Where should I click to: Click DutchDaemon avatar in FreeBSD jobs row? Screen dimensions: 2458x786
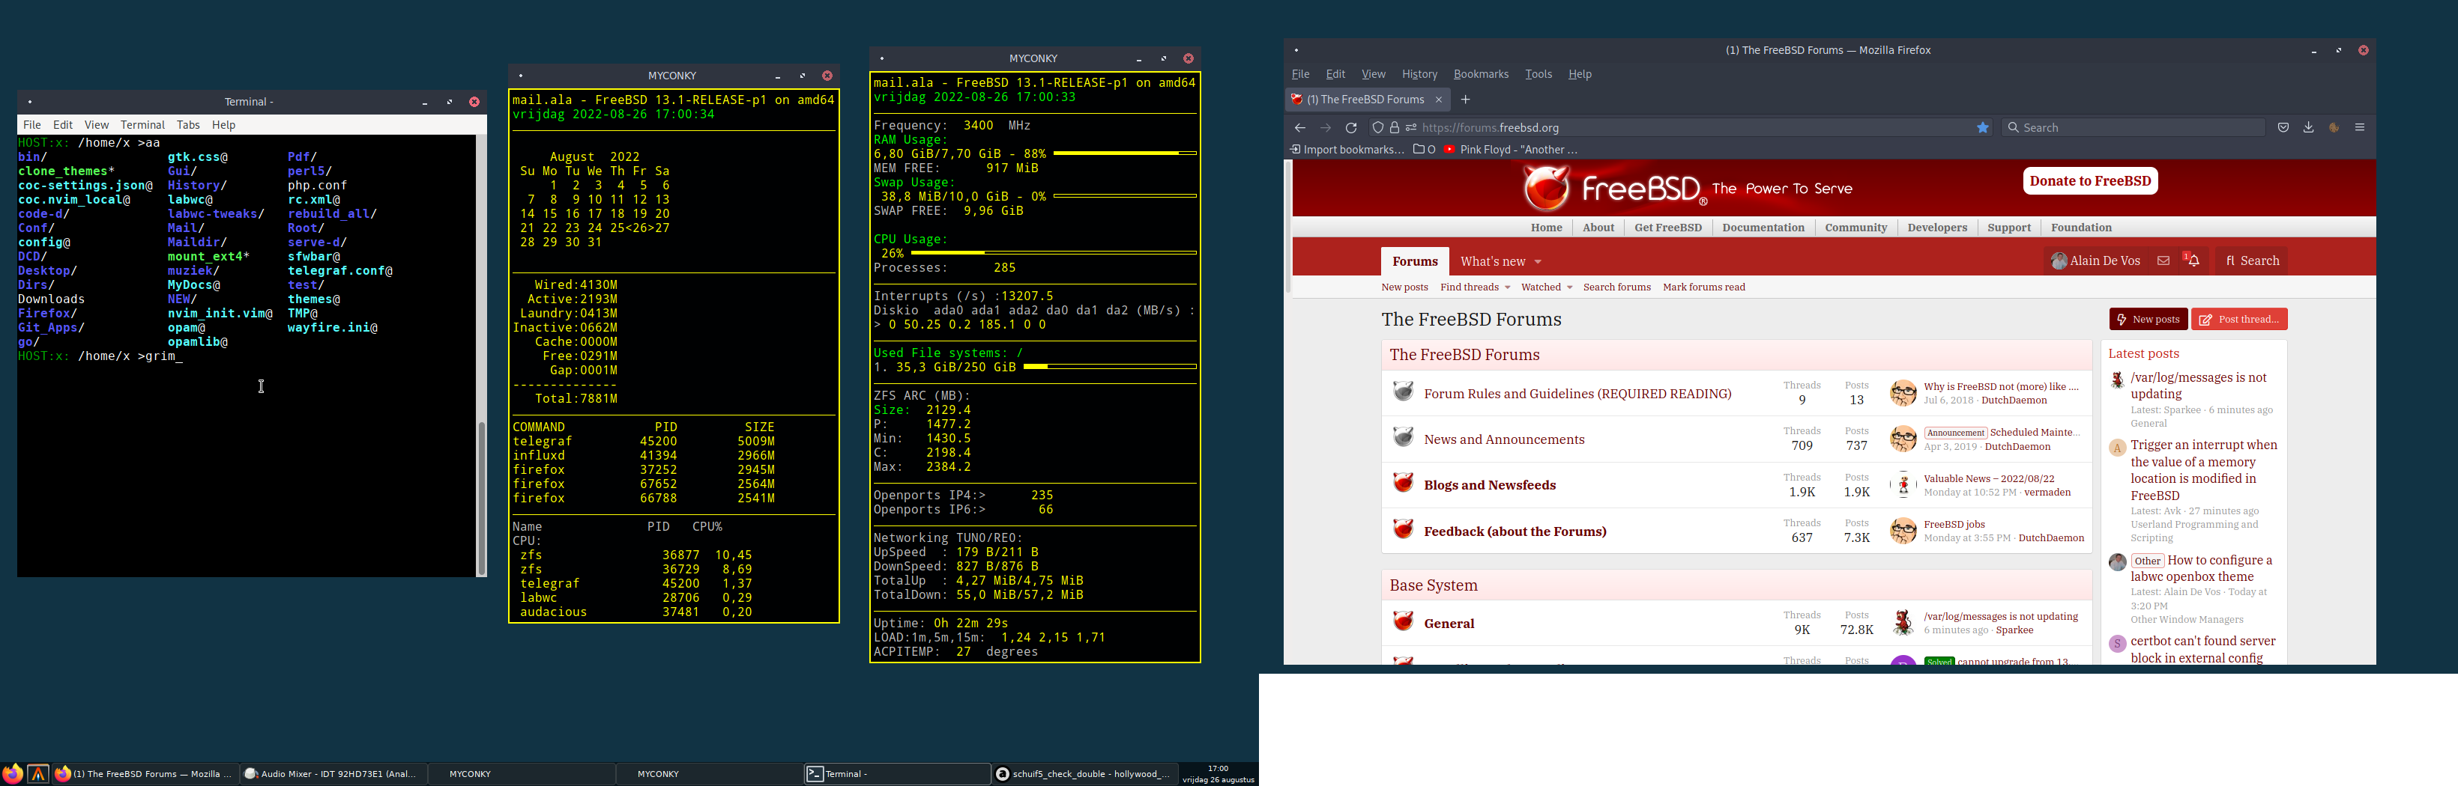(1903, 531)
